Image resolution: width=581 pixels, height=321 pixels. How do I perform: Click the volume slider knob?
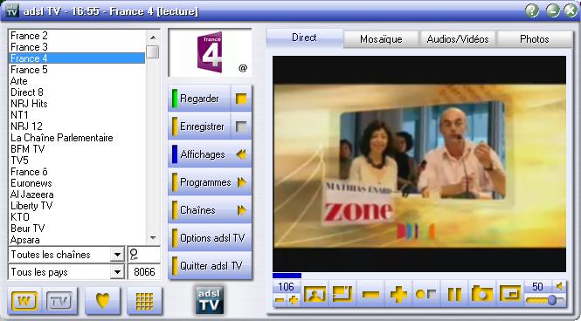(x=551, y=300)
